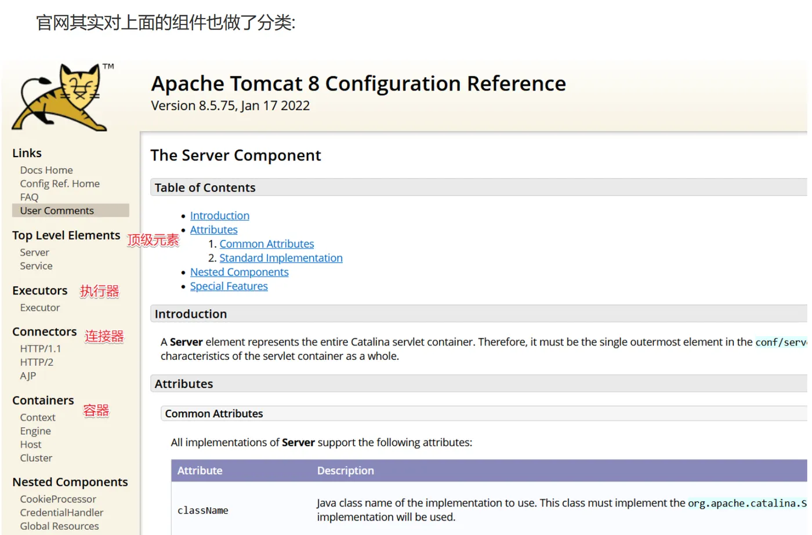The height and width of the screenshot is (535, 812).
Task: Click the Attributes section header bar
Action: pos(478,384)
